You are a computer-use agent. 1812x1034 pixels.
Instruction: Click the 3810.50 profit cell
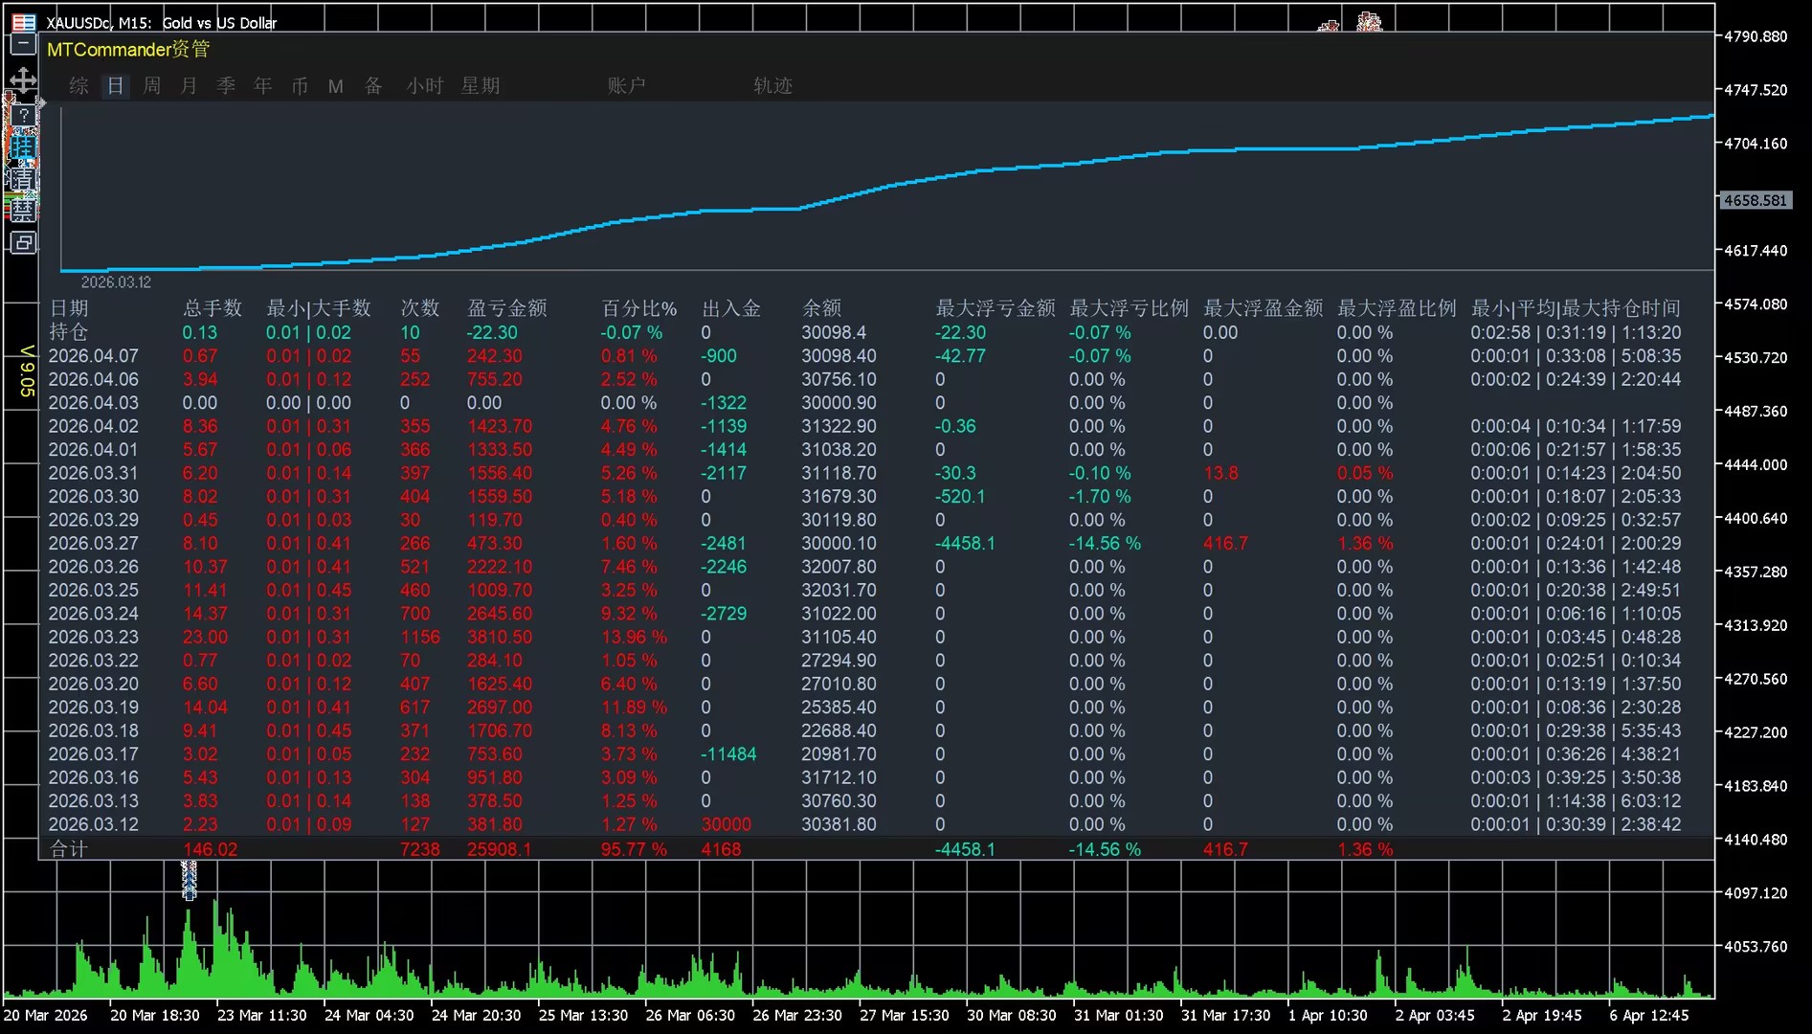point(500,638)
